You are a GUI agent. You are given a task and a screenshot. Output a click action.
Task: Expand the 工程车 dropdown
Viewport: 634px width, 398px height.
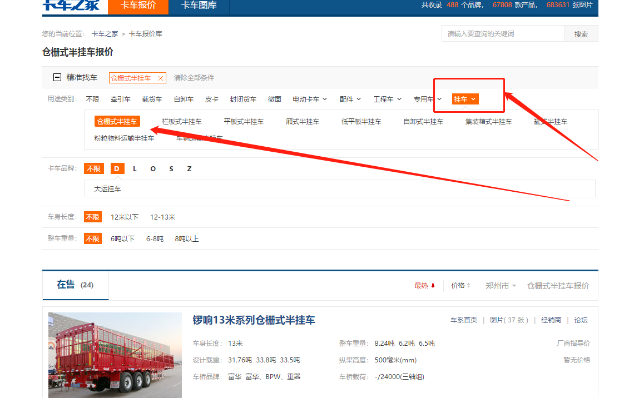(x=388, y=99)
